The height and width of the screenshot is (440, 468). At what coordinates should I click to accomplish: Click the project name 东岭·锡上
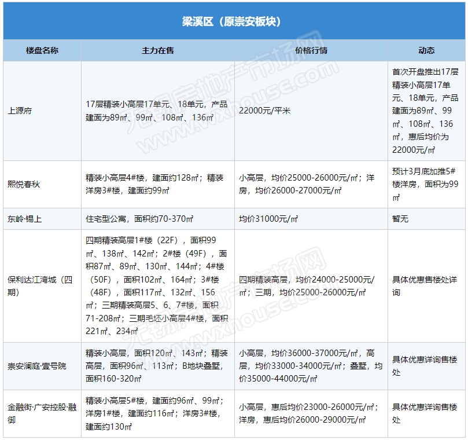pos(24,219)
